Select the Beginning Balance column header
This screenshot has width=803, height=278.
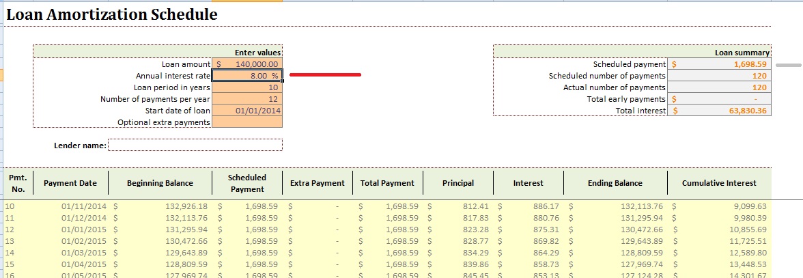point(160,183)
